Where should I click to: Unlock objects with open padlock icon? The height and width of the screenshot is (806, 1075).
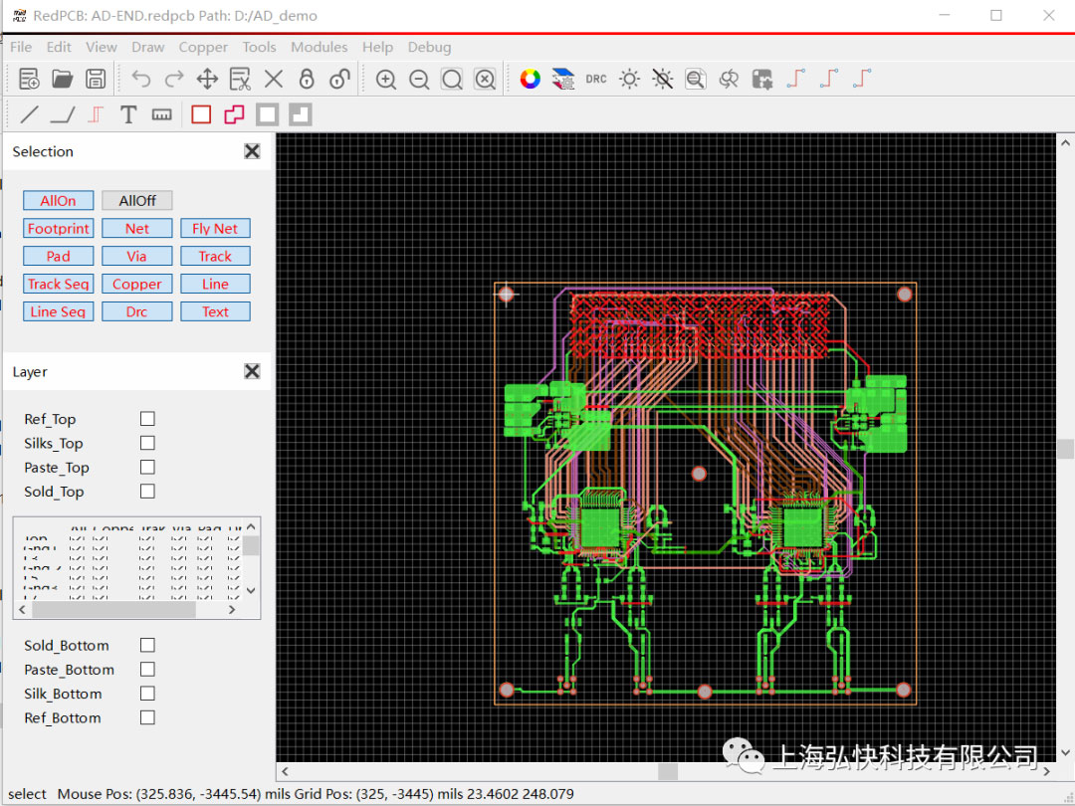coord(339,79)
